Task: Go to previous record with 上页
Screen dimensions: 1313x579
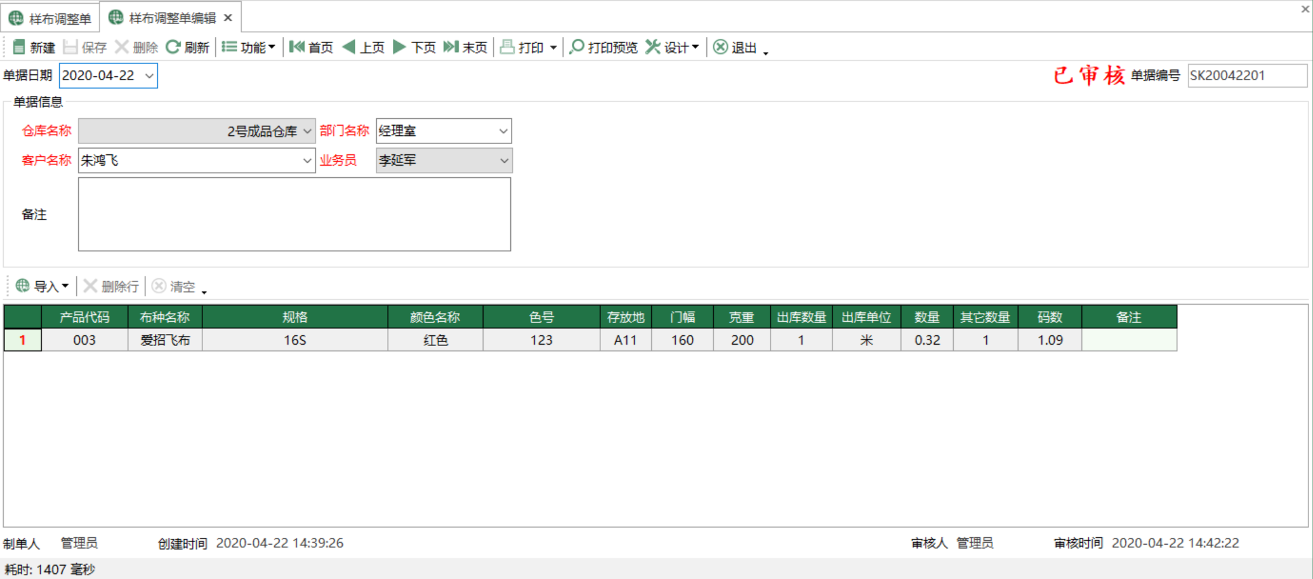Action: coord(363,48)
